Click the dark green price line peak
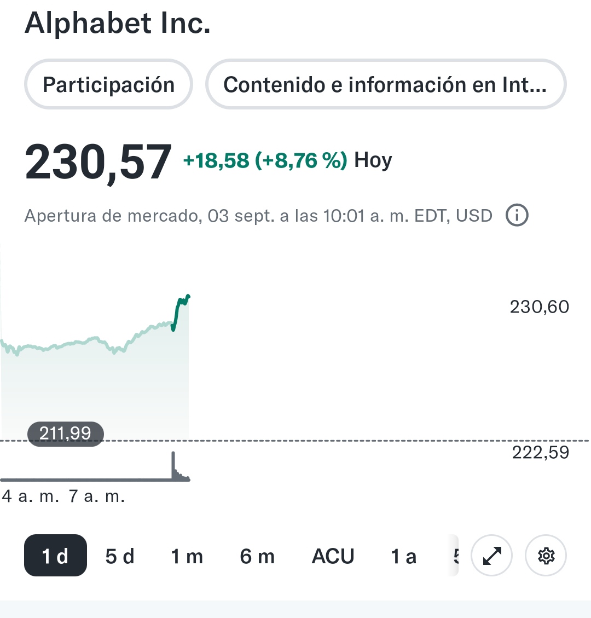The width and height of the screenshot is (591, 618). (x=188, y=296)
